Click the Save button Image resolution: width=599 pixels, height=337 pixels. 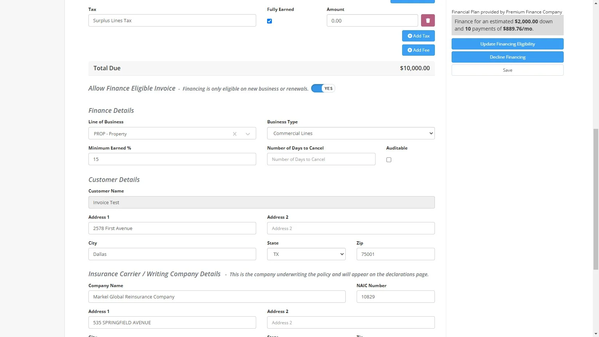[x=507, y=70]
